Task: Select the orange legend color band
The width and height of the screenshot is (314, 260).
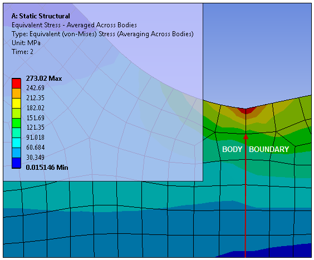Action: [x=16, y=93]
